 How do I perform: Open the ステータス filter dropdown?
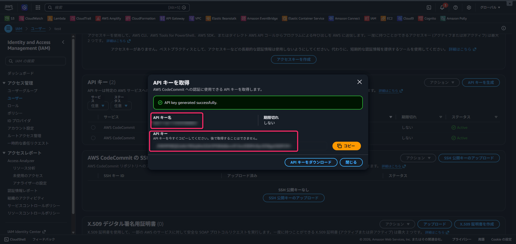(x=121, y=106)
